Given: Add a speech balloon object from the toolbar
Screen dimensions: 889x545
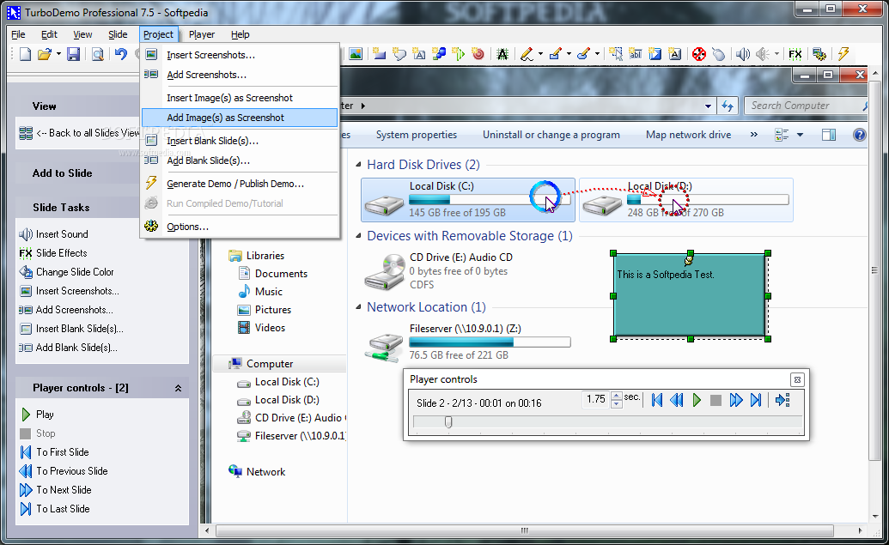Looking at the screenshot, I should coord(399,54).
